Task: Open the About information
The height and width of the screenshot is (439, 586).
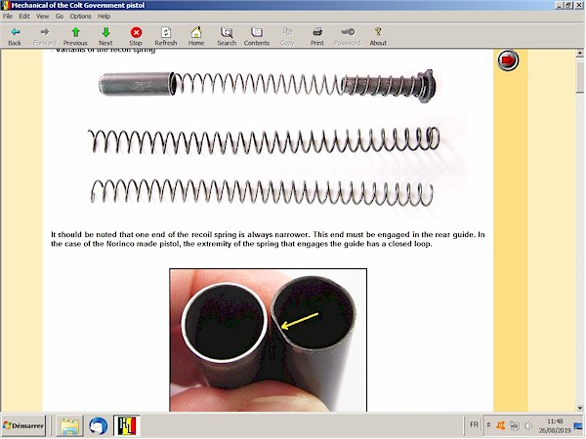Action: click(378, 36)
